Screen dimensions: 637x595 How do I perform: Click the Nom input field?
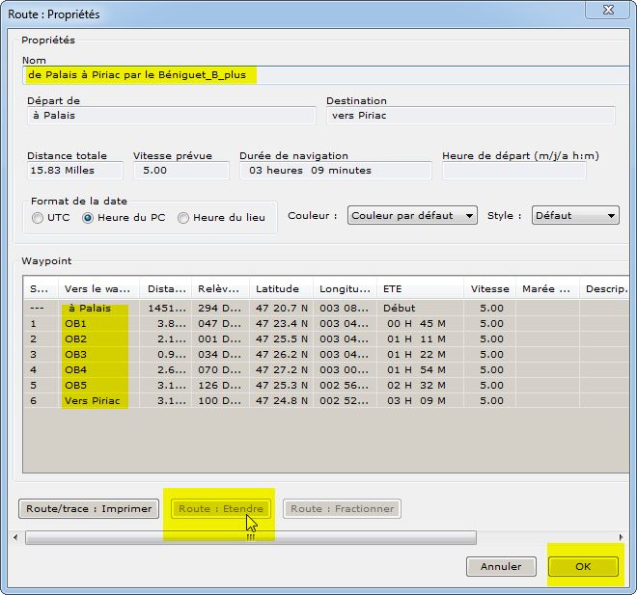[327, 75]
